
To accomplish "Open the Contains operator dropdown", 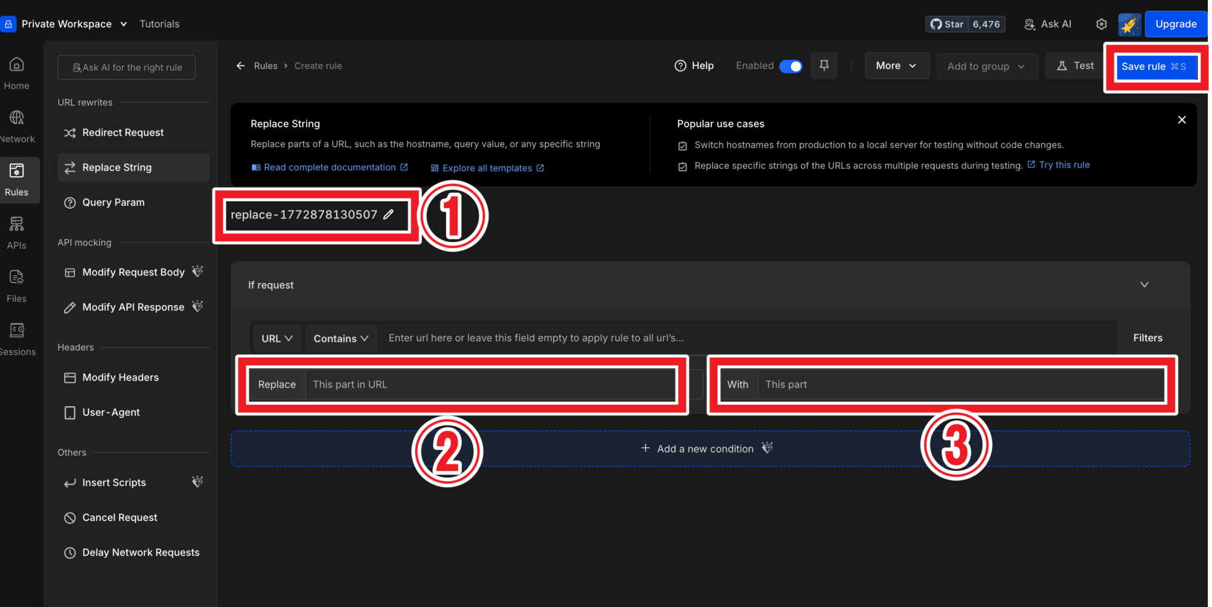I will pyautogui.click(x=341, y=338).
